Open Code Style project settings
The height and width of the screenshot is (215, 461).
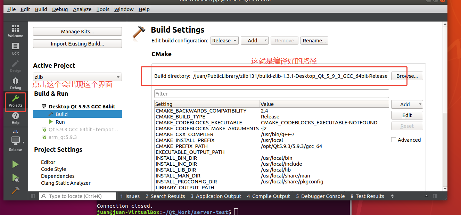pos(53,169)
